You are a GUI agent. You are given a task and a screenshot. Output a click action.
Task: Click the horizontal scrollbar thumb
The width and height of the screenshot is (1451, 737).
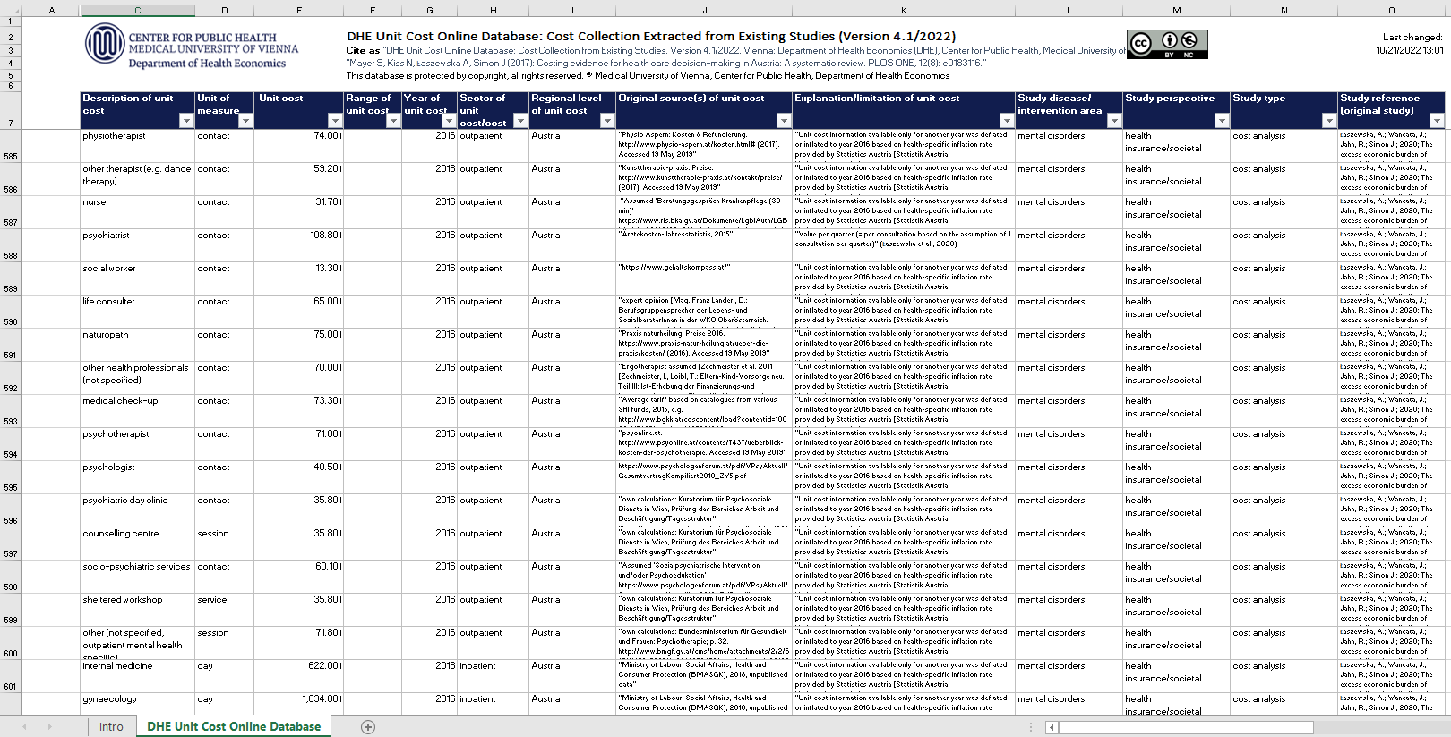(1186, 727)
